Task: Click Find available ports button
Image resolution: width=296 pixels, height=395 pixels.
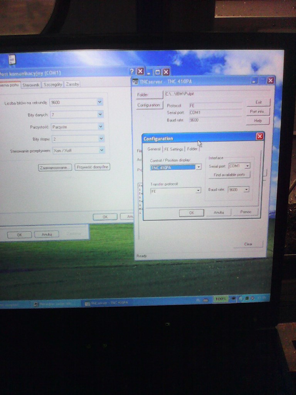Action: point(229,175)
